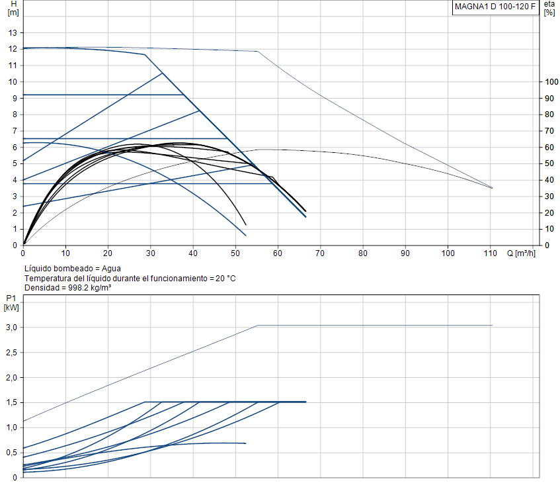Click the knee point of the upper thin pump curve
Image resolution: width=560 pixels, height=491 pixels.
pos(257,52)
